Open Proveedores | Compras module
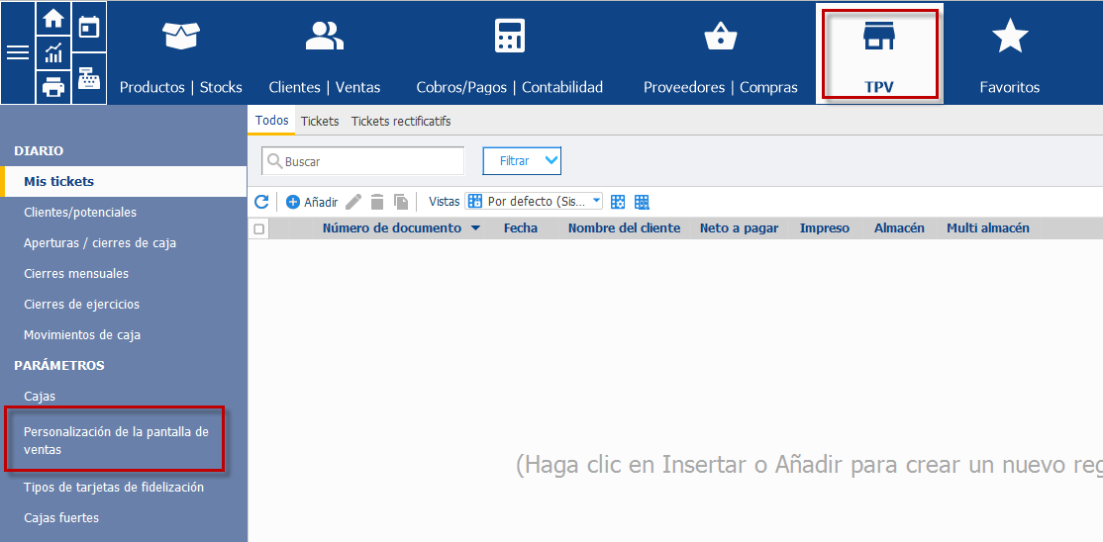The width and height of the screenshot is (1103, 542). (721, 56)
